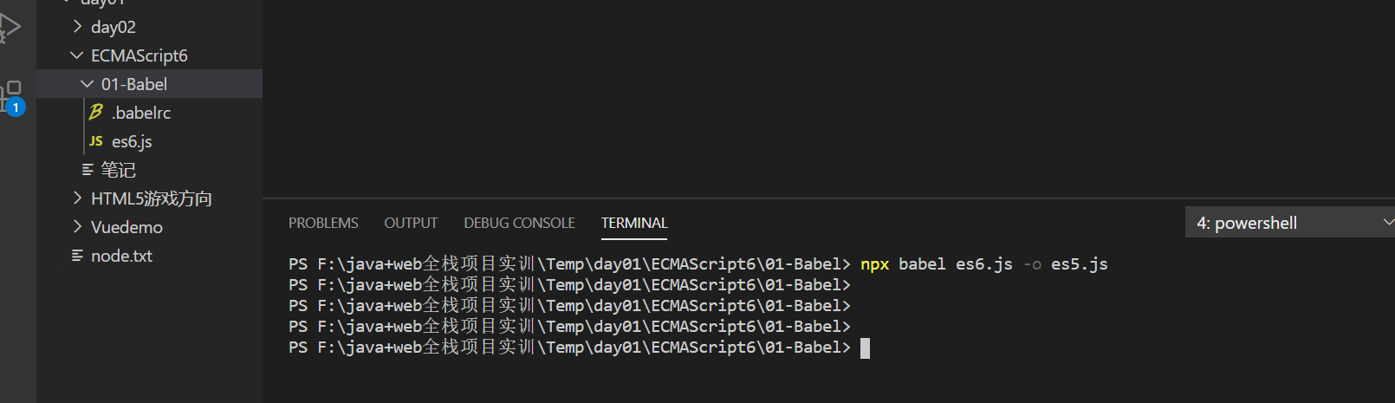Expand the HTML5游戏方向 folder
This screenshot has width=1395, height=403.
pyautogui.click(x=77, y=198)
